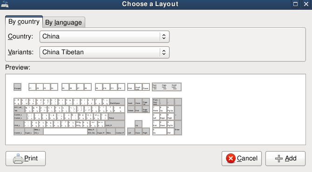Viewport: 312px width, 172px height.
Task: Click the printer icon on the Print button
Action: pos(18,159)
